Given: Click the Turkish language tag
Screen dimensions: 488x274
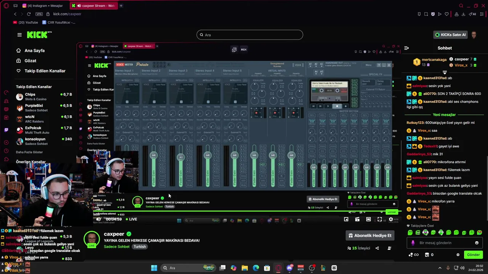Looking at the screenshot, I should 140,247.
